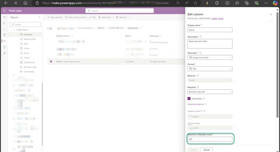Image resolution: width=280 pixels, height=152 pixels.
Task: Follow the Learn more link
Action: [x=217, y=18]
